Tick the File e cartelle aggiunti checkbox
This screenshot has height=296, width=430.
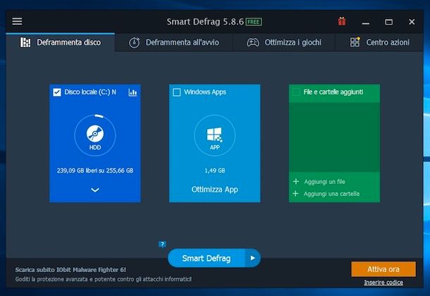click(296, 92)
